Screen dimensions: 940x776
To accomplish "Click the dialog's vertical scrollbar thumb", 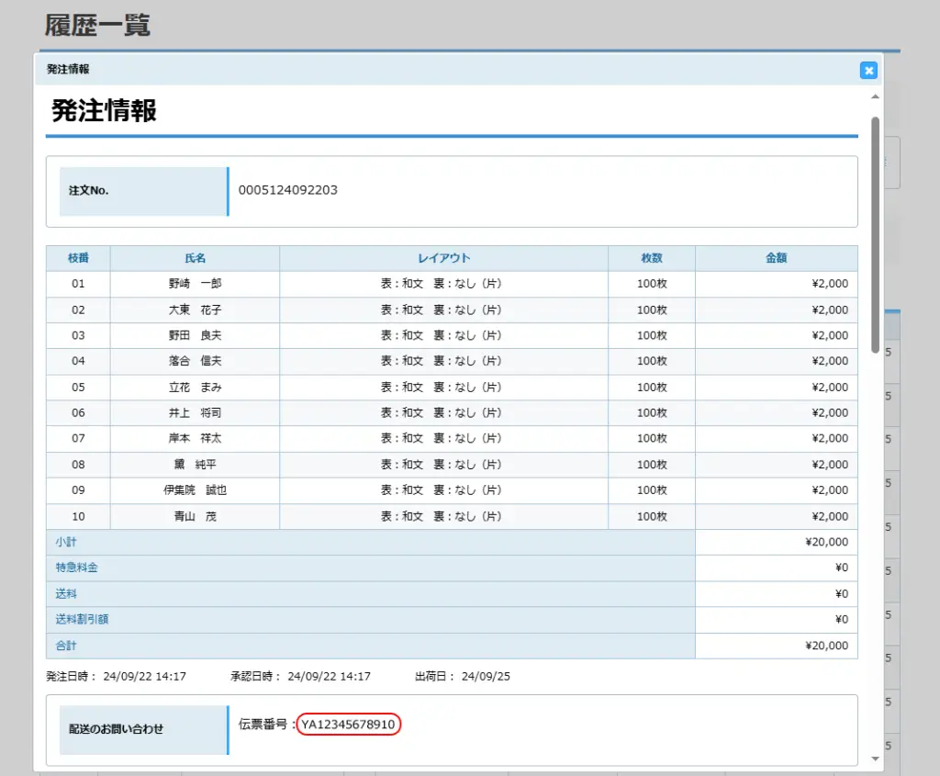I will click(x=875, y=234).
